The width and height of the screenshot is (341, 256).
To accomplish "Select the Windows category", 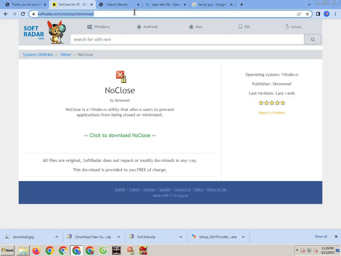I will [x=99, y=27].
